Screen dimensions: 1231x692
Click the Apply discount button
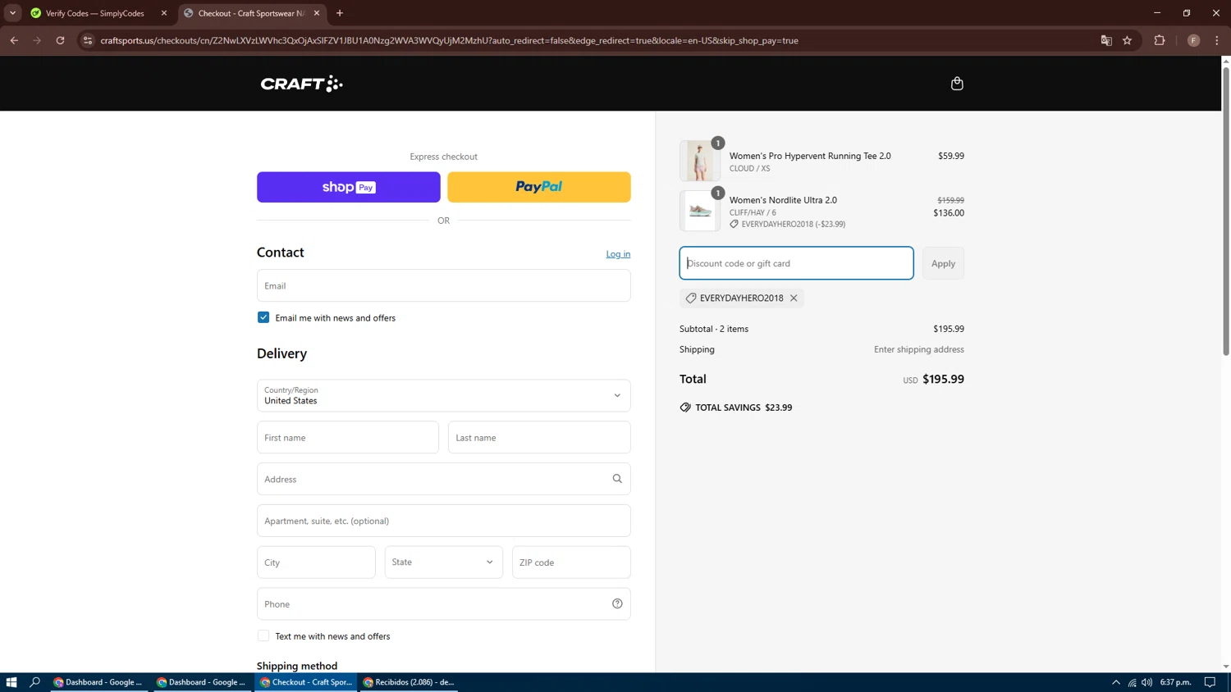pyautogui.click(x=943, y=263)
